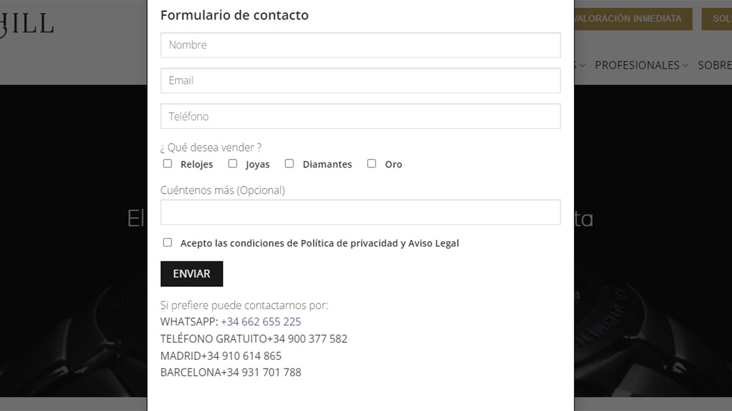Enable the Joyas checkbox

232,164
